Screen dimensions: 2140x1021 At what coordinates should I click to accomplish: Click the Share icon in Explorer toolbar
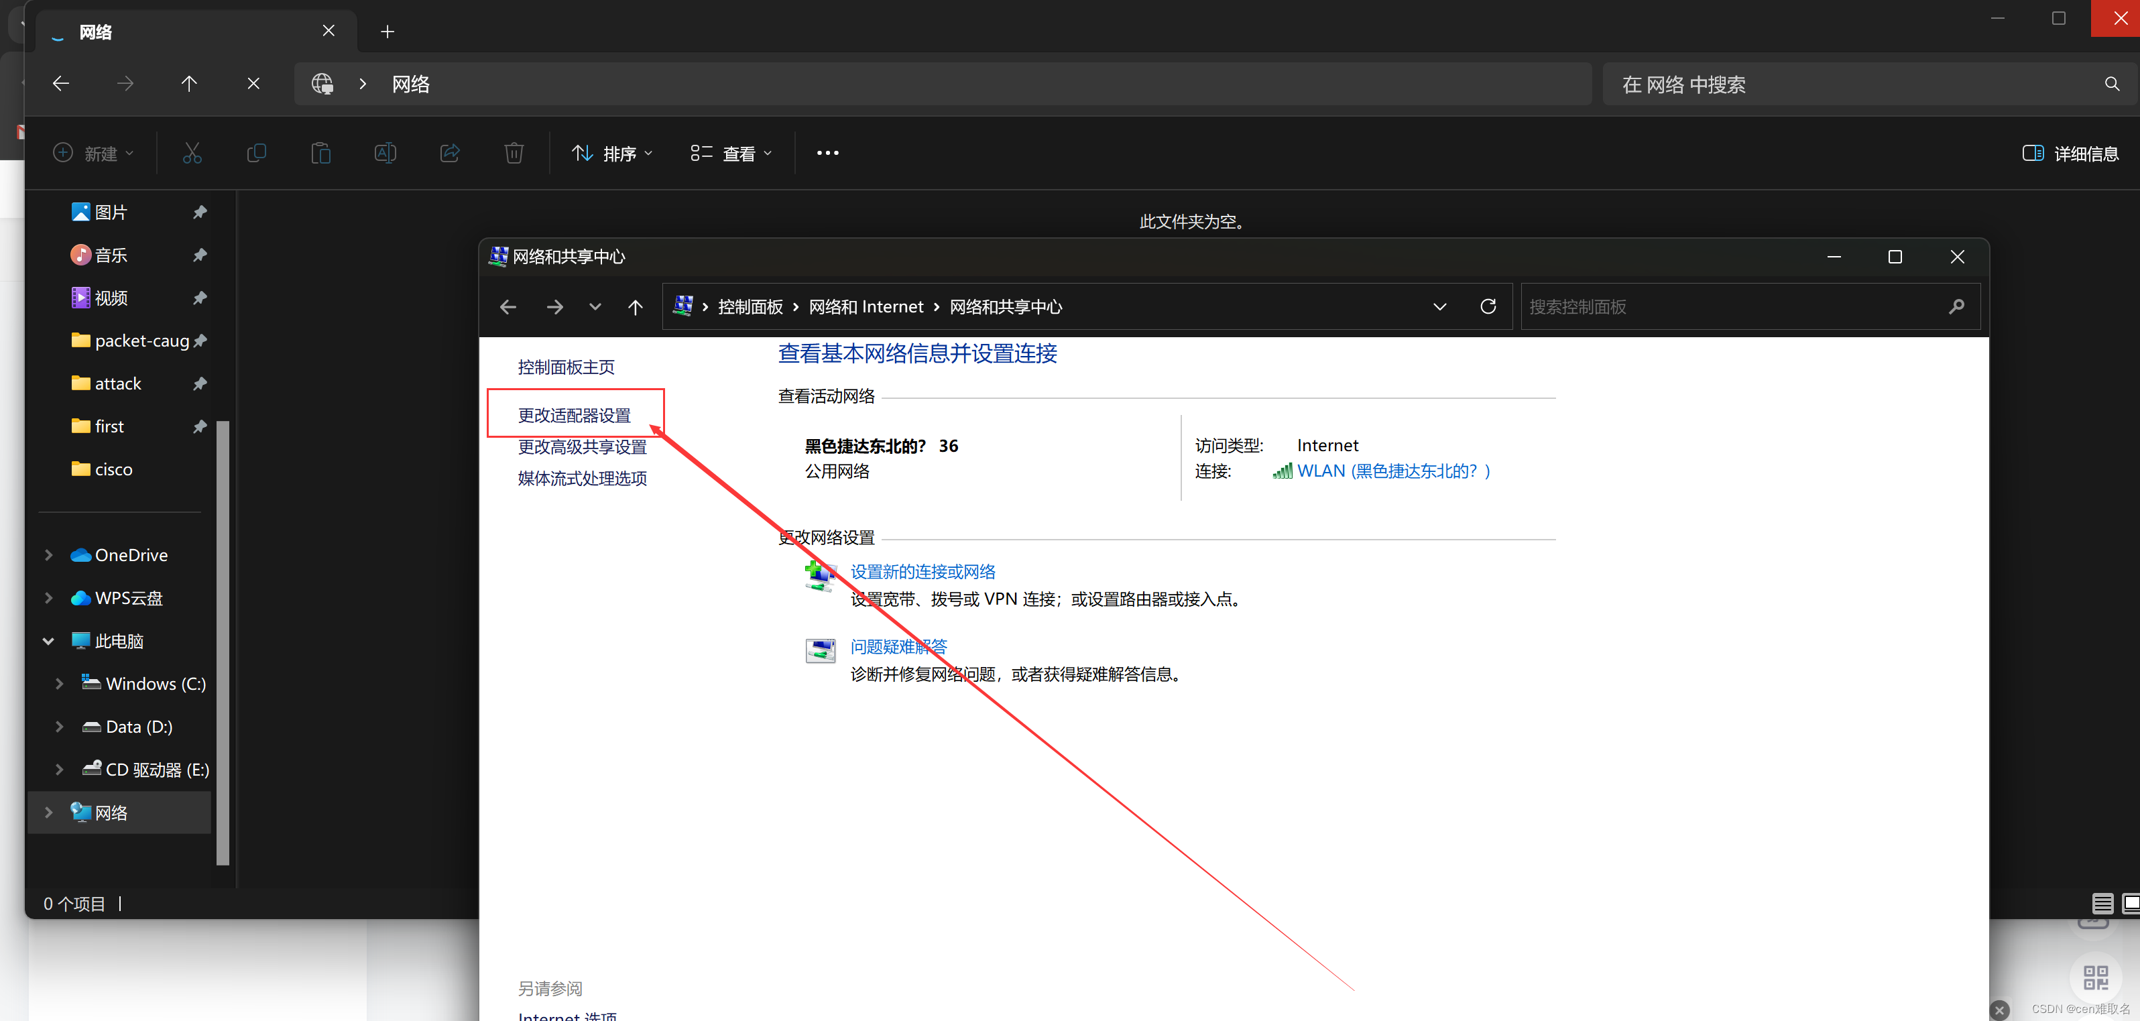pyautogui.click(x=449, y=153)
